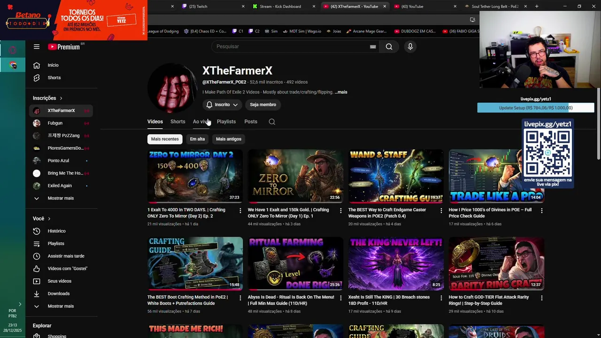Open Exiled Again subscription channel

click(61, 185)
